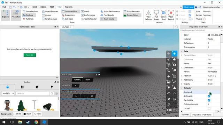Click the What's New button

coord(188,7)
